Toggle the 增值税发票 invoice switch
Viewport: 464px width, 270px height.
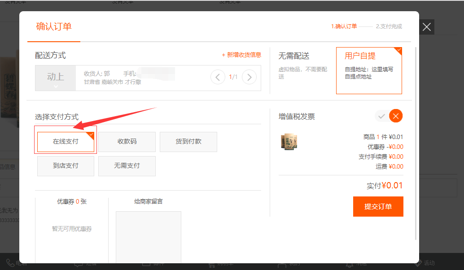(x=389, y=116)
